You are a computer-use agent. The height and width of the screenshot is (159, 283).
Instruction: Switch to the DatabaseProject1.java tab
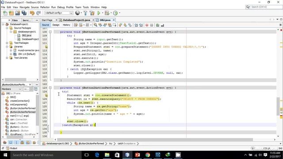coord(76,20)
